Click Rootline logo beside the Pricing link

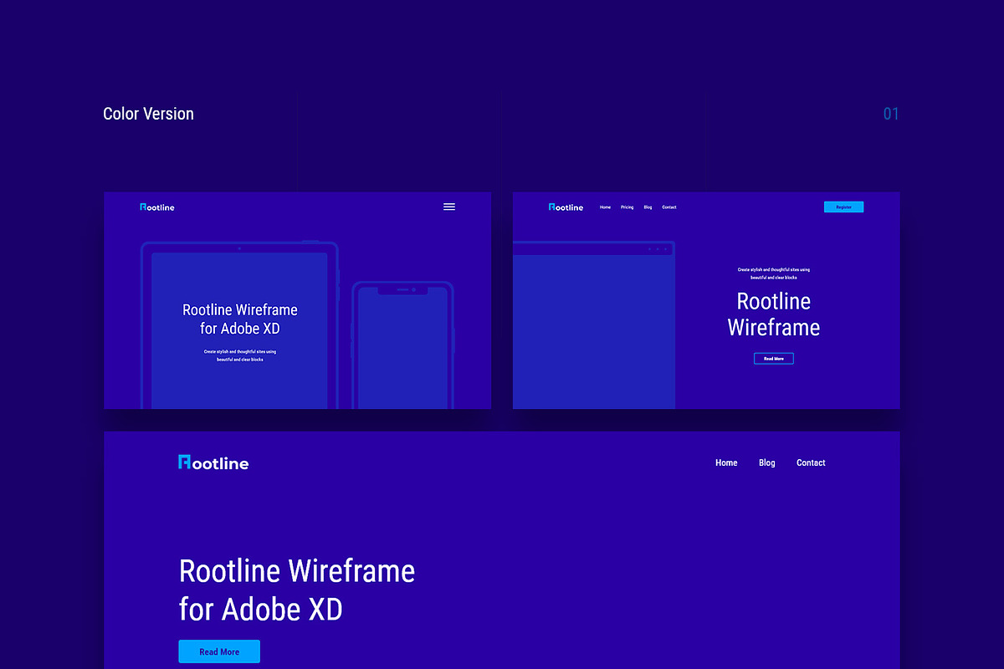pyautogui.click(x=566, y=207)
